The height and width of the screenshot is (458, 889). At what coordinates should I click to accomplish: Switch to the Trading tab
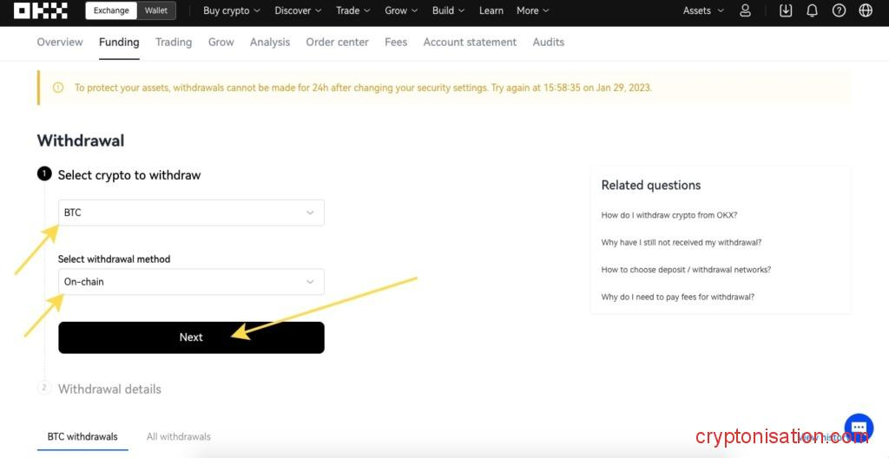174,43
